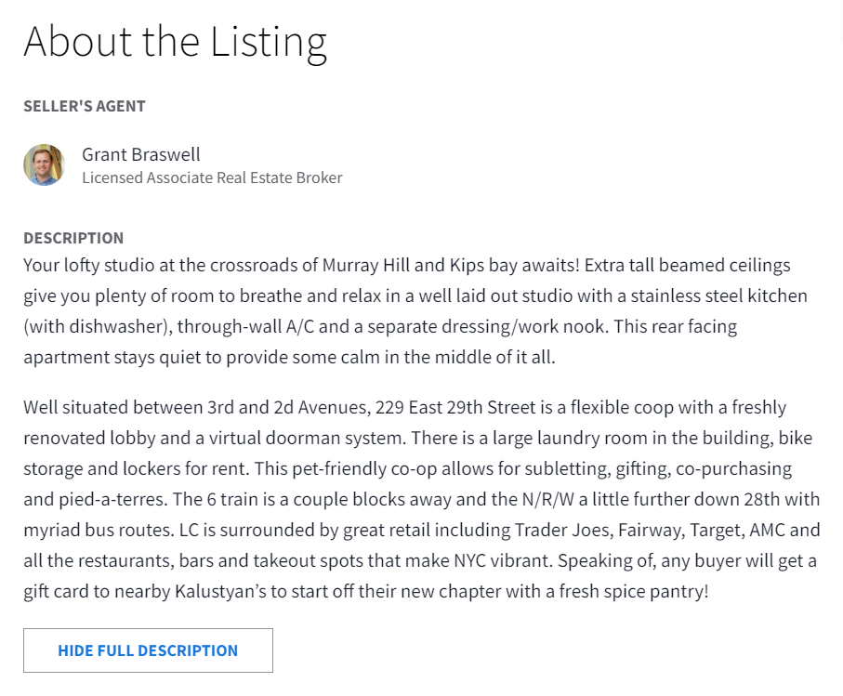Click the Description section label
843x696 pixels.
tap(73, 238)
